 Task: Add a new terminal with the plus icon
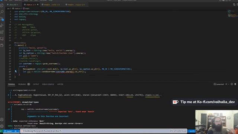tap(226, 84)
